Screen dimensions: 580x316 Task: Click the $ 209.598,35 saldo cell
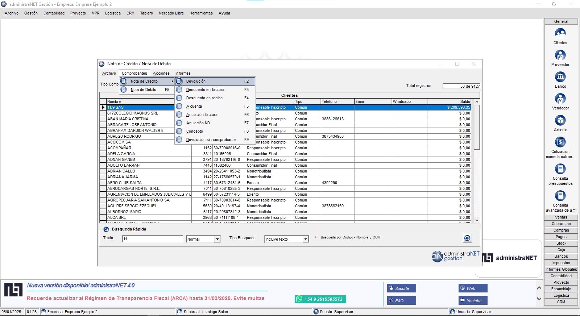(x=449, y=107)
